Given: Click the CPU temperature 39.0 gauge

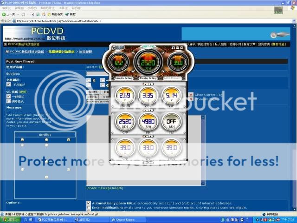Looking at the screenshot, I should pyautogui.click(x=125, y=148).
